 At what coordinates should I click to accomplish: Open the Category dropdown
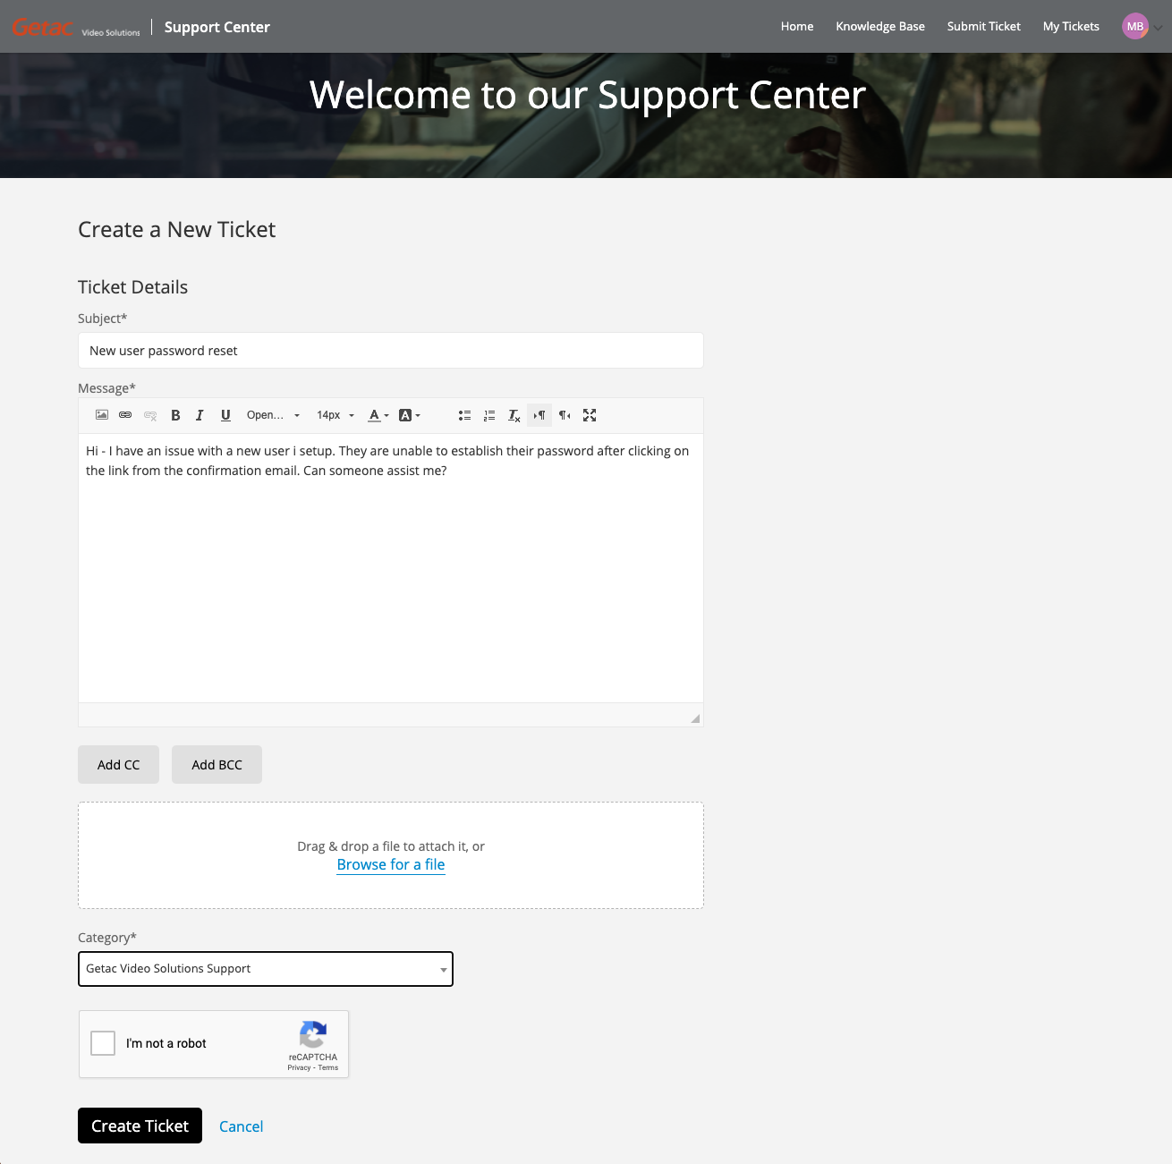point(266,969)
